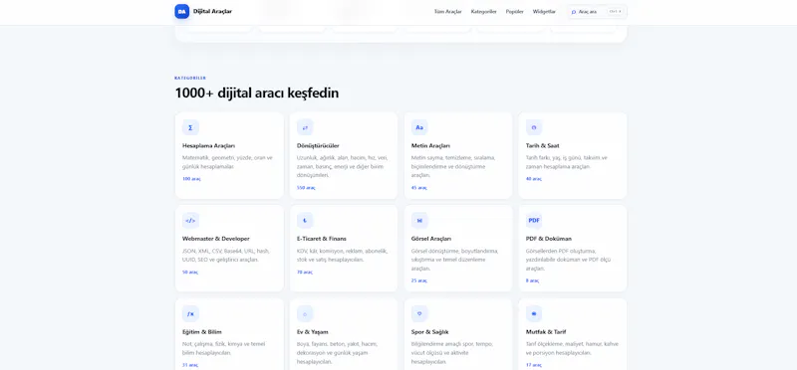The height and width of the screenshot is (370, 797).
Task: Click the 45 araç count label
Action: 419,188
